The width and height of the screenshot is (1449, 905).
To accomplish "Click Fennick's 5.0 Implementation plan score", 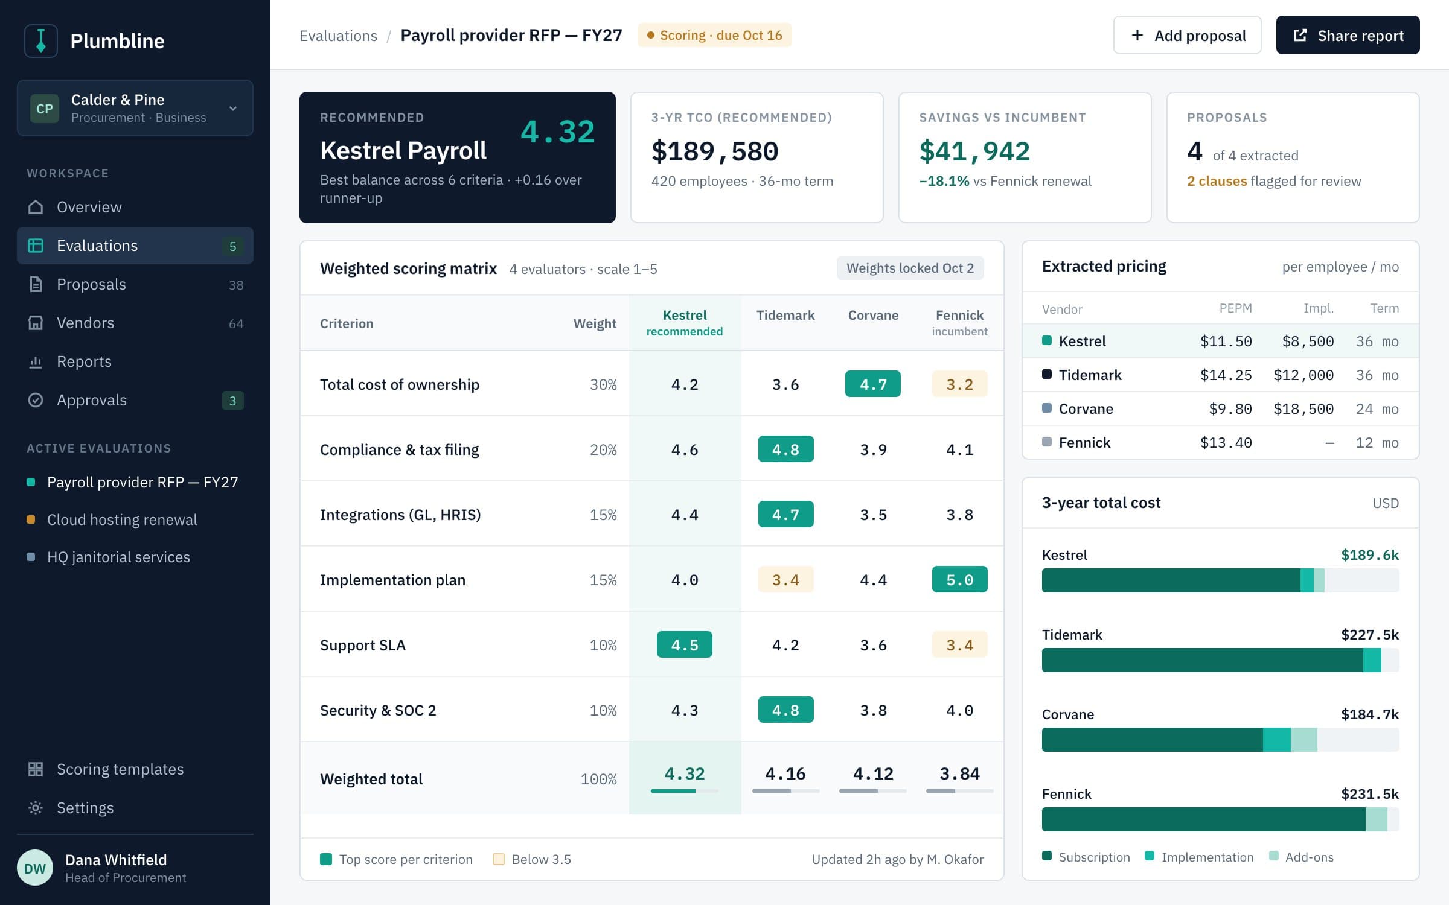I will coord(959,579).
